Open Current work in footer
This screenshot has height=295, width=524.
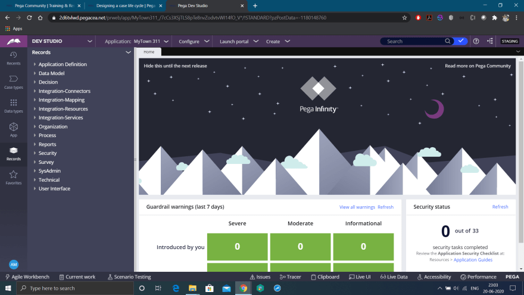[x=77, y=277]
